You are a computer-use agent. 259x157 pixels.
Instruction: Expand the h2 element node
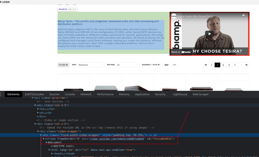coord(38,109)
